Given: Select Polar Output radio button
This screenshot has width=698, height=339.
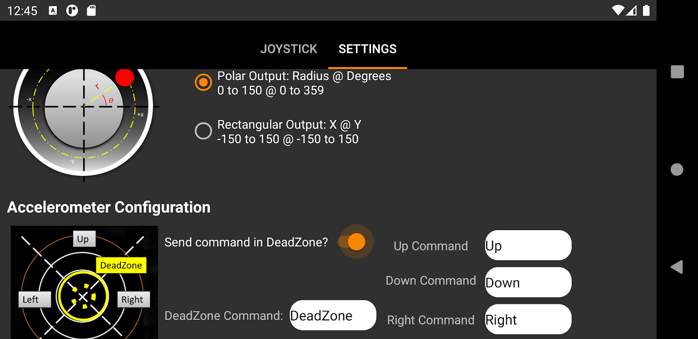Looking at the screenshot, I should pos(203,82).
